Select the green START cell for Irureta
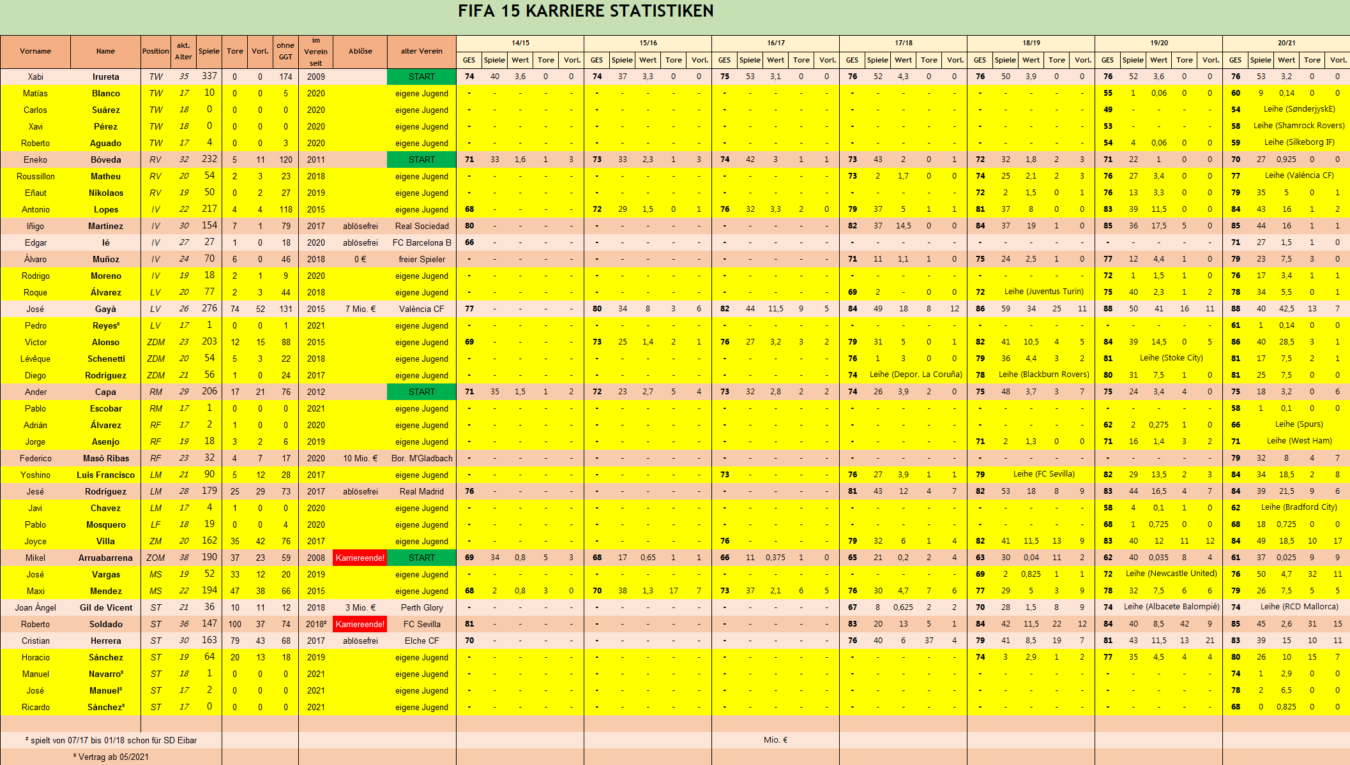The image size is (1350, 765). pos(421,77)
